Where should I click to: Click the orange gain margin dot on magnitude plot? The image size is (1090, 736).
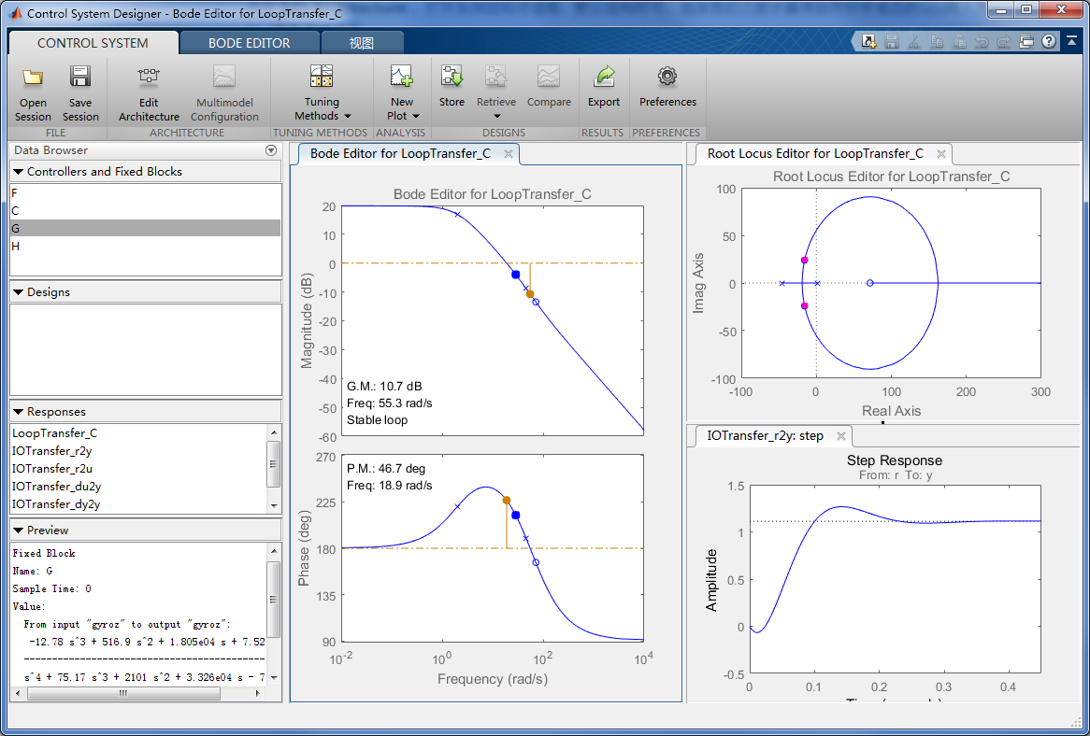click(x=530, y=294)
